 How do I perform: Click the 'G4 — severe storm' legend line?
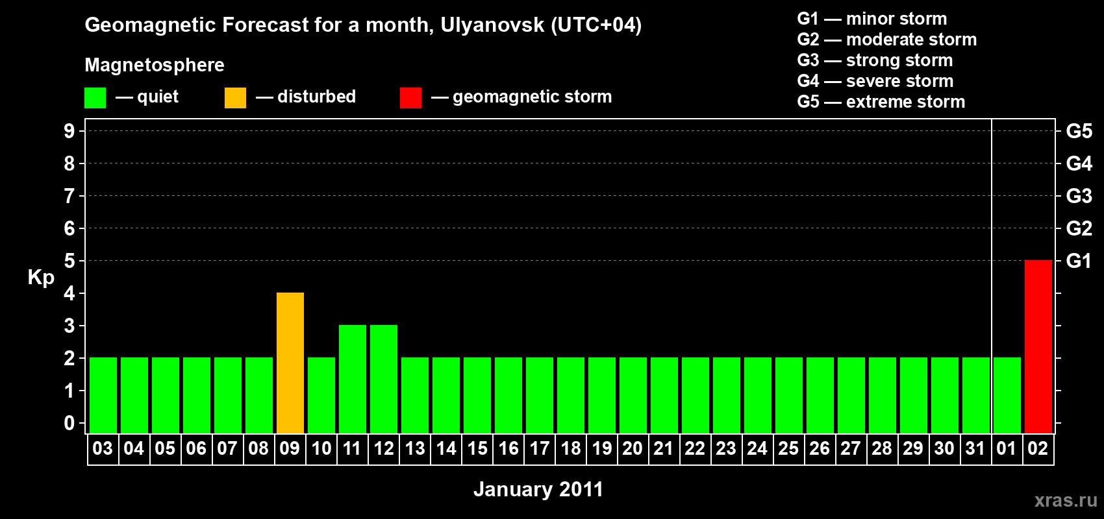click(875, 81)
